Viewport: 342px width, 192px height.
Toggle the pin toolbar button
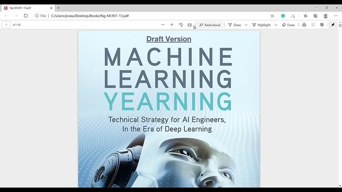coord(332,25)
